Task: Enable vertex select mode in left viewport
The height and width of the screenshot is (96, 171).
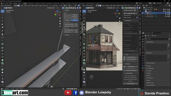Action: coord(15,5)
